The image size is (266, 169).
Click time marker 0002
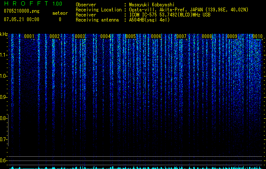[x=55, y=36]
